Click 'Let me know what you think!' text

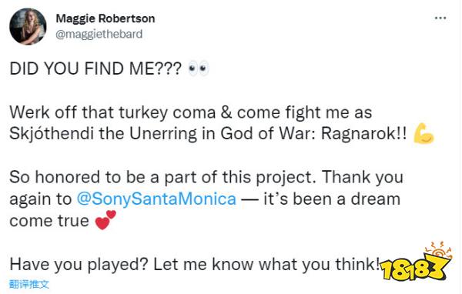[x=266, y=264]
